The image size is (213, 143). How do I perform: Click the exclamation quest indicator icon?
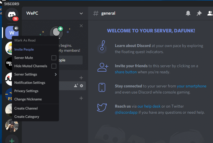pyautogui.click(x=102, y=47)
